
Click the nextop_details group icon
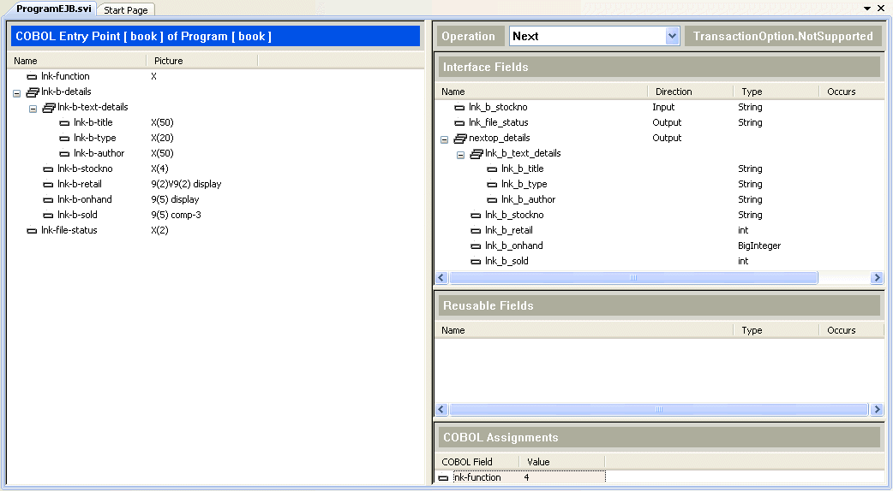point(460,139)
